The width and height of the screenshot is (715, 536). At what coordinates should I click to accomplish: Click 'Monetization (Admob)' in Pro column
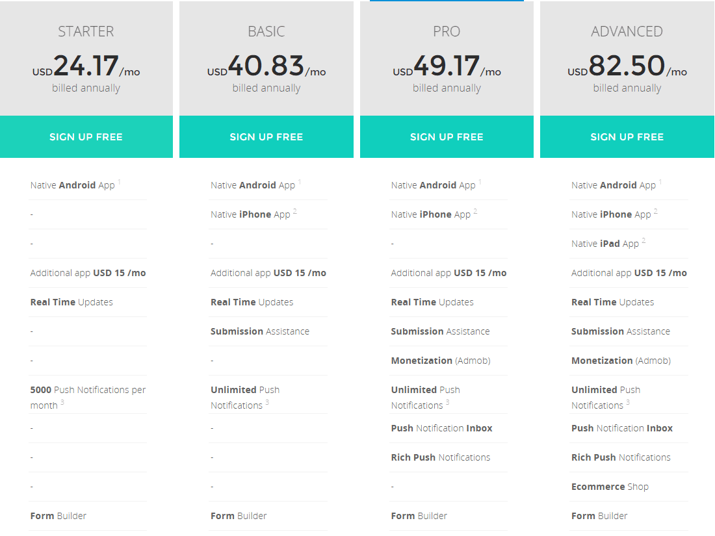click(441, 361)
